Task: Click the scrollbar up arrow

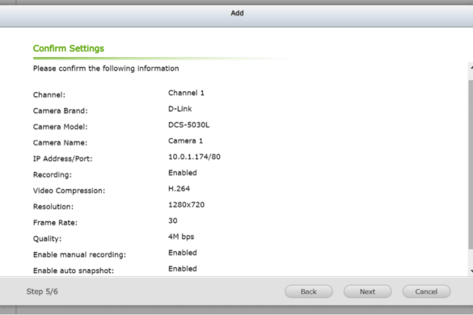Action: [471, 68]
